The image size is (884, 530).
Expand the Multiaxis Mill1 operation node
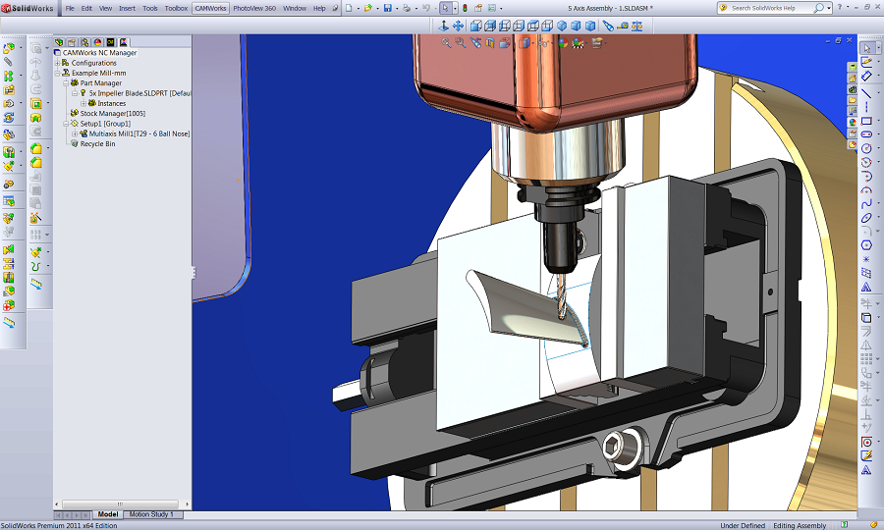(x=76, y=133)
